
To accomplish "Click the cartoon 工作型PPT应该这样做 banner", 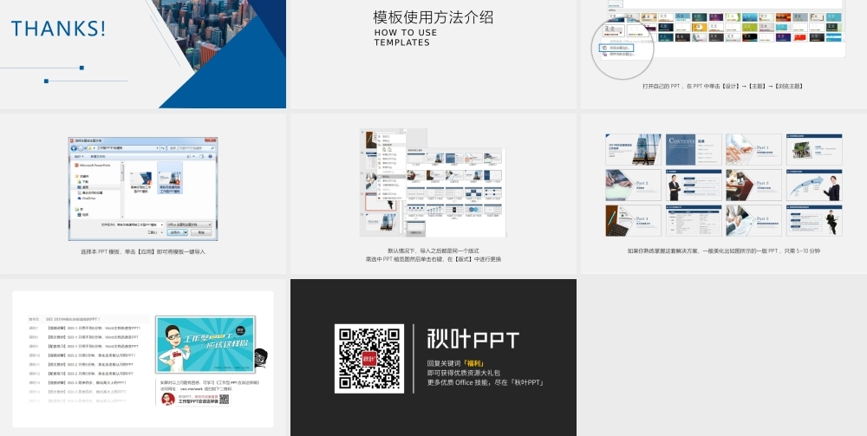I will click(205, 345).
